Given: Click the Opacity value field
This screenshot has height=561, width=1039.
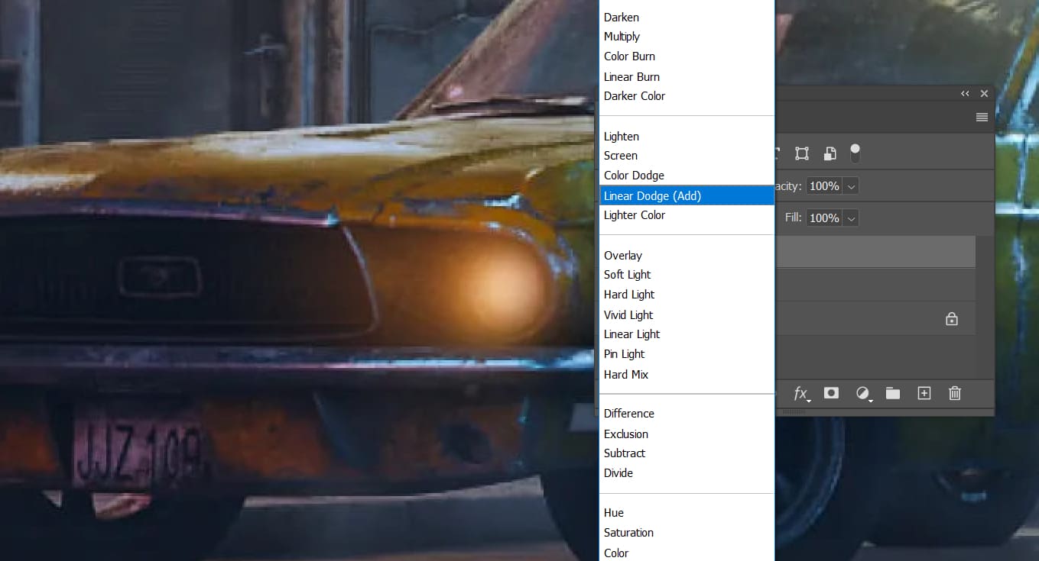Looking at the screenshot, I should pos(825,185).
